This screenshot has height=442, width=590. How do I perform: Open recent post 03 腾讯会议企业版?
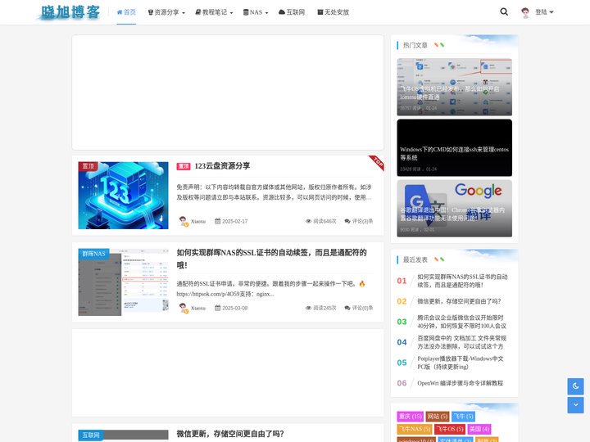[x=461, y=322]
